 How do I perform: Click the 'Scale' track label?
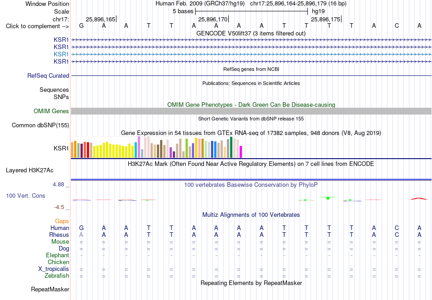pos(61,11)
